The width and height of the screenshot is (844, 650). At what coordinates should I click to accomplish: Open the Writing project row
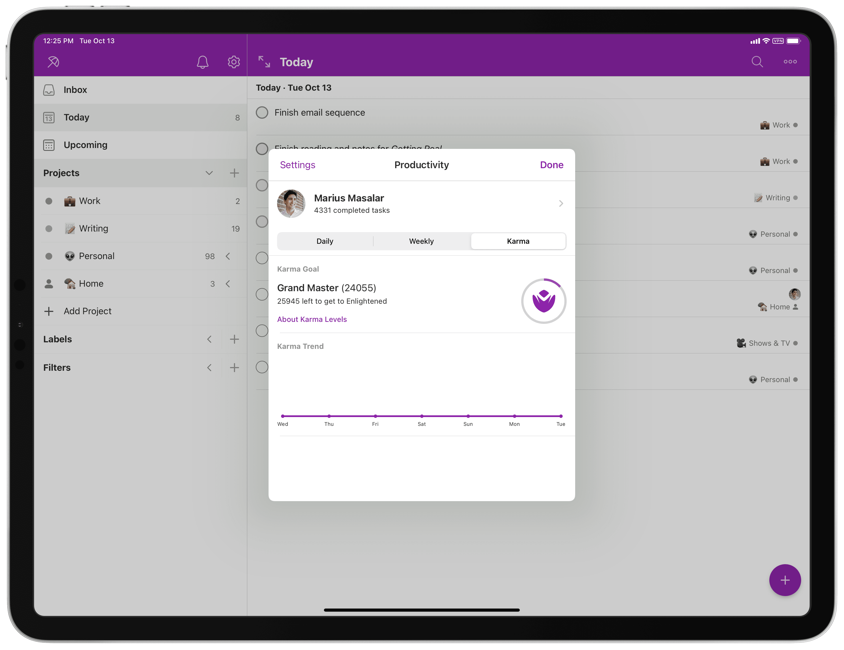coord(140,228)
